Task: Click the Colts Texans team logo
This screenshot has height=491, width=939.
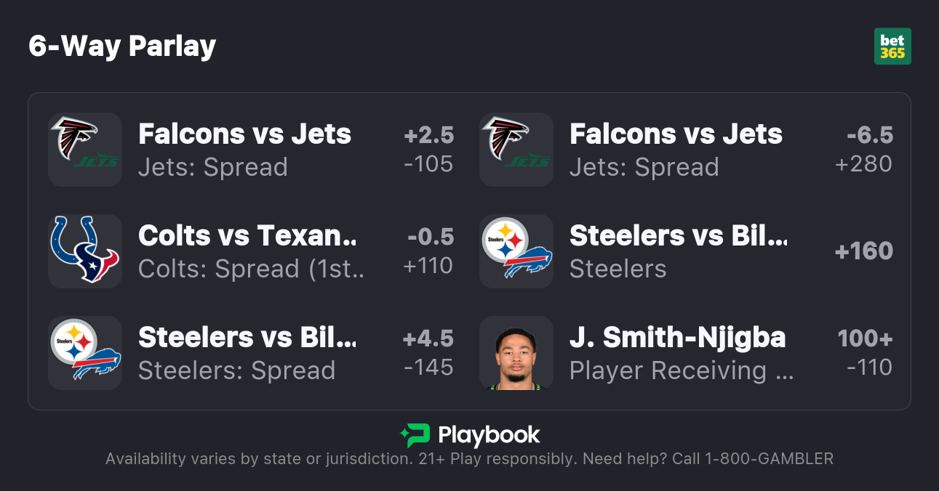Action: pyautogui.click(x=85, y=251)
